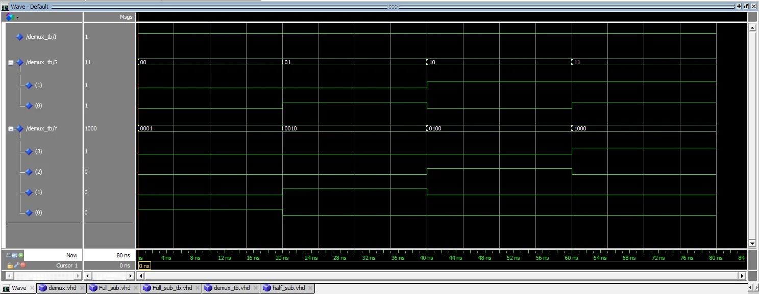Insert a new cursor with the green plus icon
This screenshot has height=294, width=759.
click(20, 255)
